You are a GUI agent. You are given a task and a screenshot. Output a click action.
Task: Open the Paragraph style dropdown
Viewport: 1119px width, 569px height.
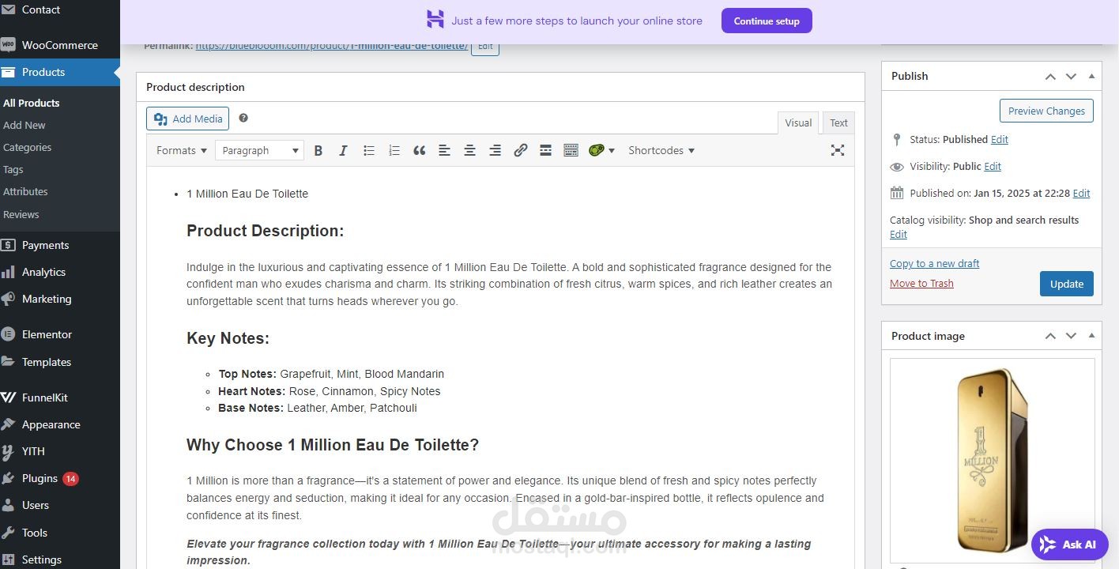[x=259, y=150]
